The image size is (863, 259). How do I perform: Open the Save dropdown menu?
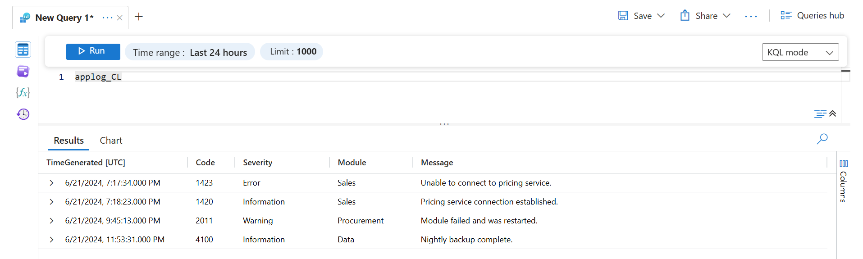pos(661,16)
